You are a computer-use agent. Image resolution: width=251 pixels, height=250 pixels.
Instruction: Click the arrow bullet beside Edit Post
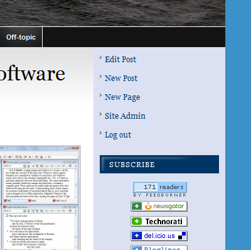point(101,58)
